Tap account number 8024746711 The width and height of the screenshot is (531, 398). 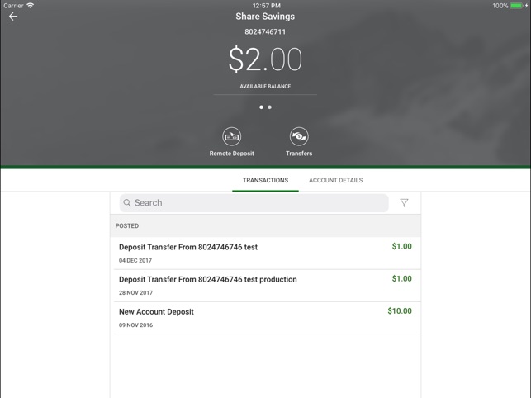[x=265, y=32]
